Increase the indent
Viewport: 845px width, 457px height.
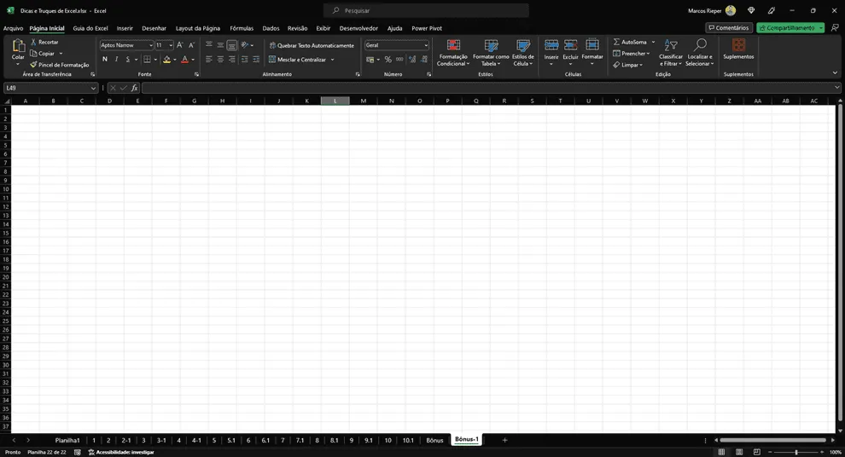click(256, 60)
